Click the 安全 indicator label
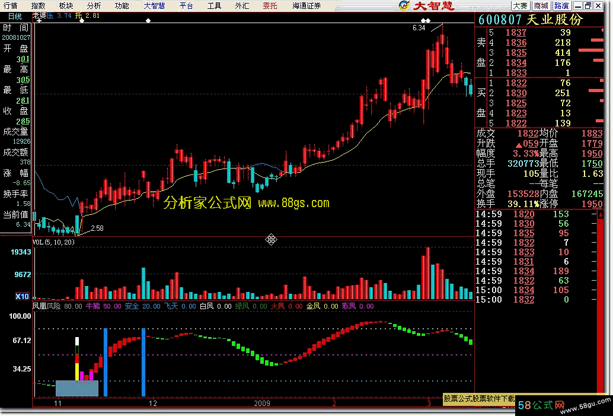The width and height of the screenshot is (613, 416). (132, 306)
